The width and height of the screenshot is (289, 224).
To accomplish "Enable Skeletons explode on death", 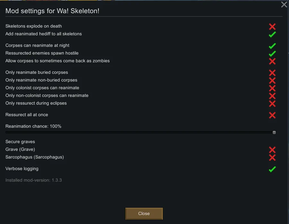I will click(x=272, y=26).
